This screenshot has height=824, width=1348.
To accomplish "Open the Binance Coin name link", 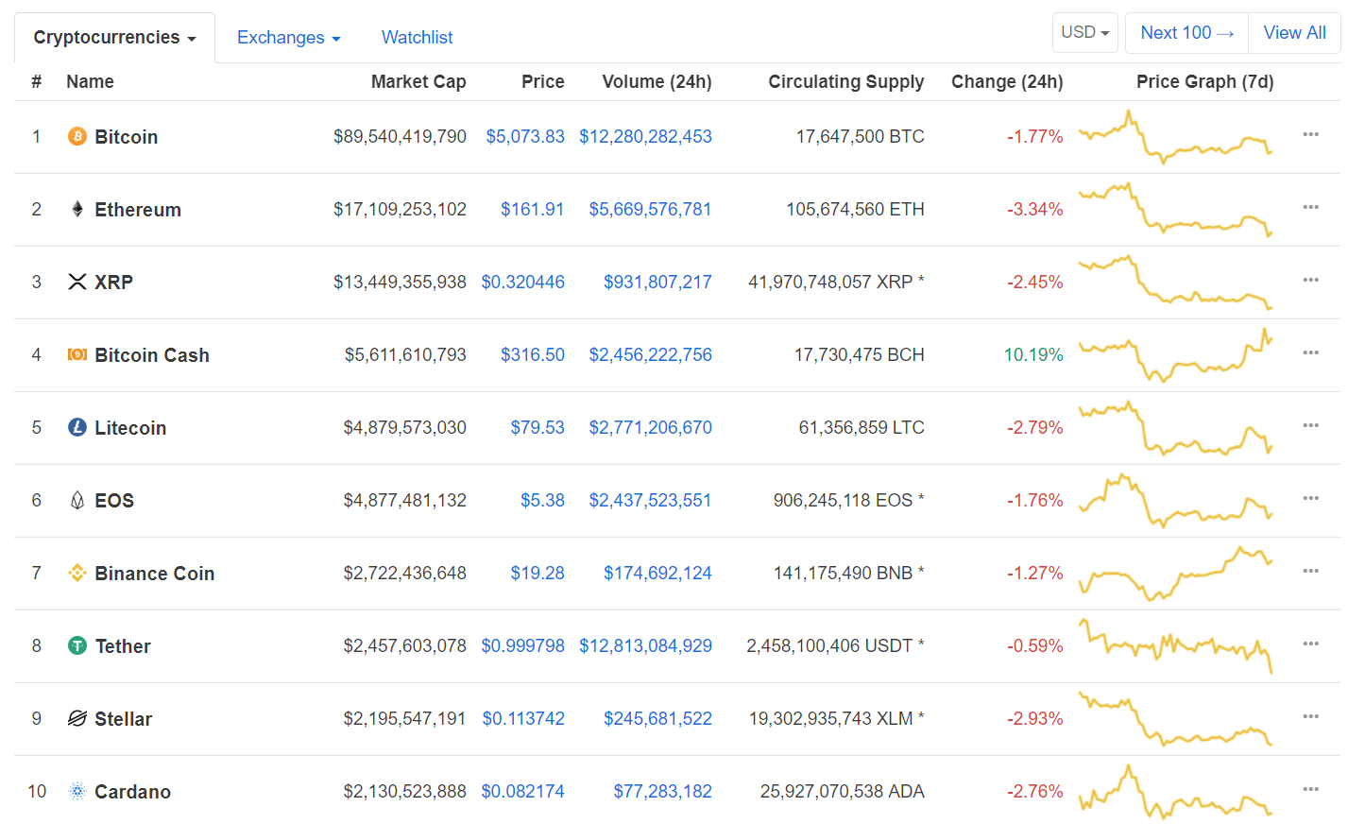I will (x=155, y=574).
